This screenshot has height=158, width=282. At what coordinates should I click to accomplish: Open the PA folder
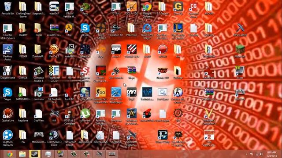tap(23, 136)
